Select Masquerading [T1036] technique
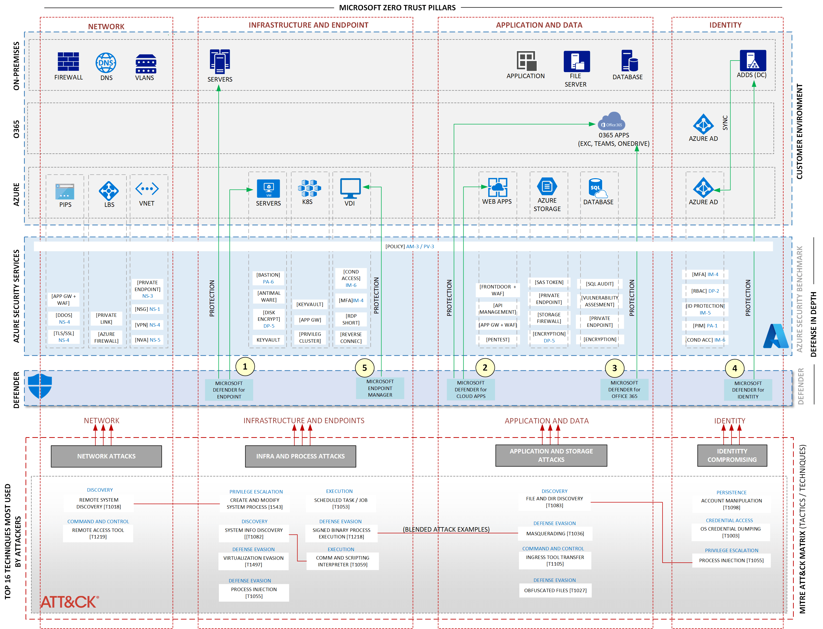The height and width of the screenshot is (629, 823). [x=555, y=533]
